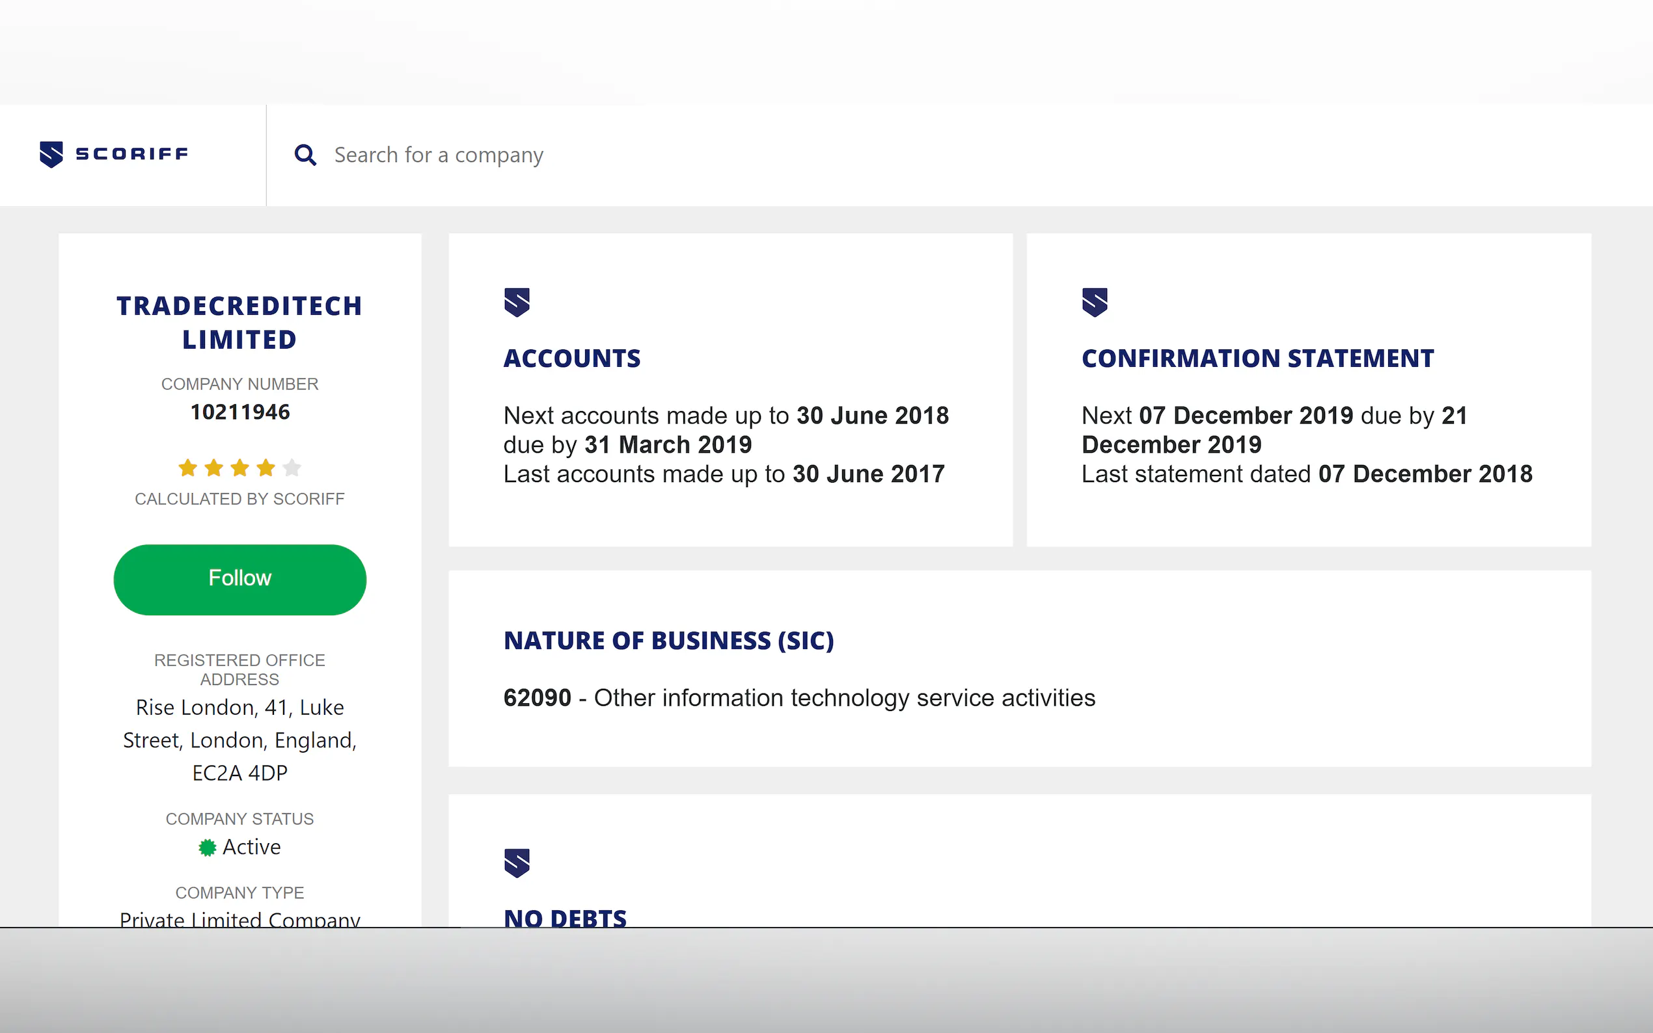Click the SIC code 62090
The height and width of the screenshot is (1033, 1653).
(x=537, y=698)
